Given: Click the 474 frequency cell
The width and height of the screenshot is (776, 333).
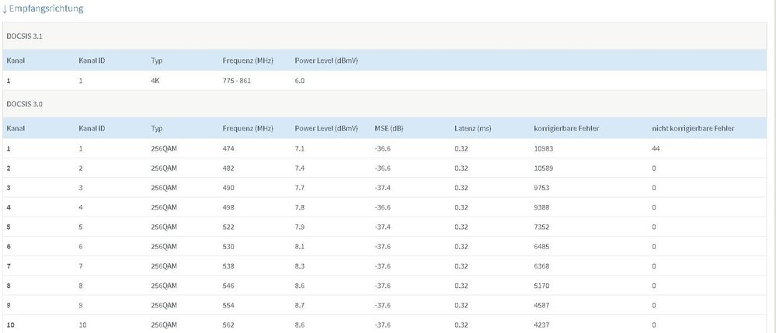Looking at the screenshot, I should [x=228, y=148].
